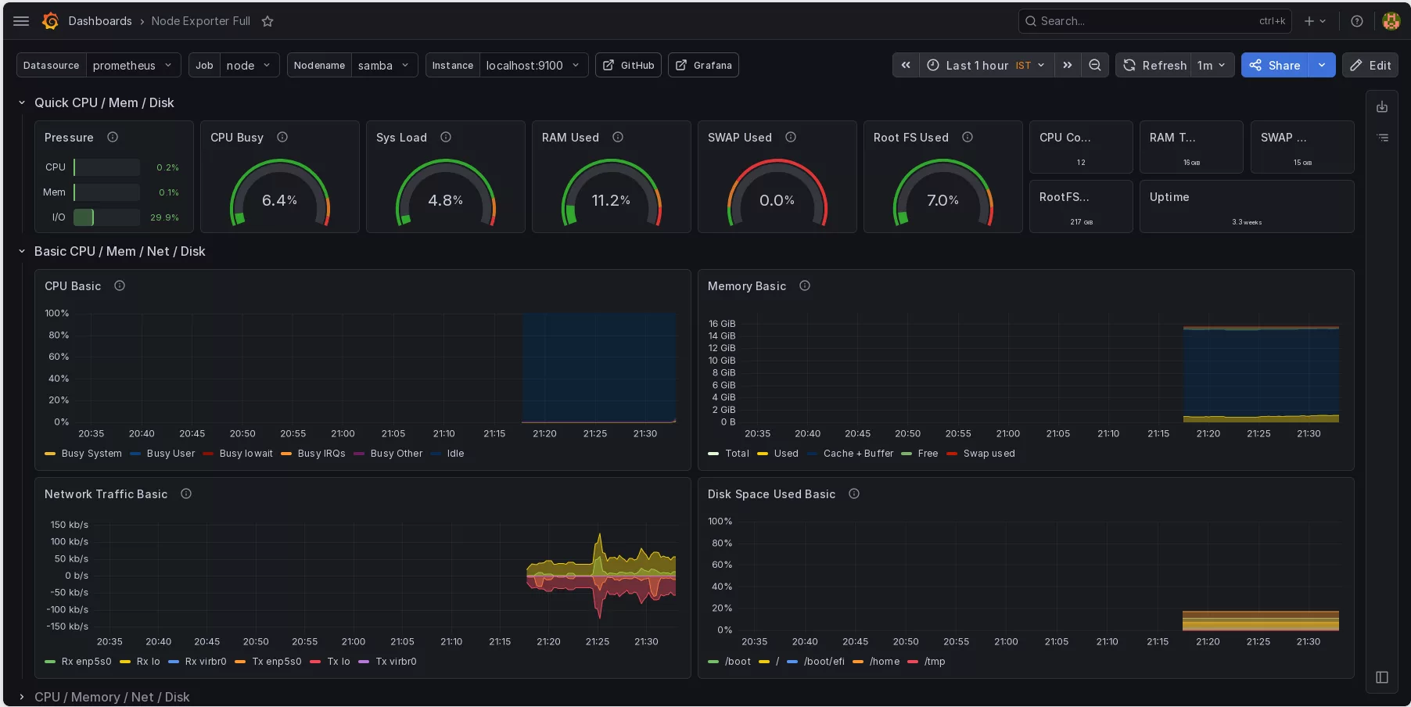Open the Job node dropdown
1411x707 pixels.
coord(250,65)
